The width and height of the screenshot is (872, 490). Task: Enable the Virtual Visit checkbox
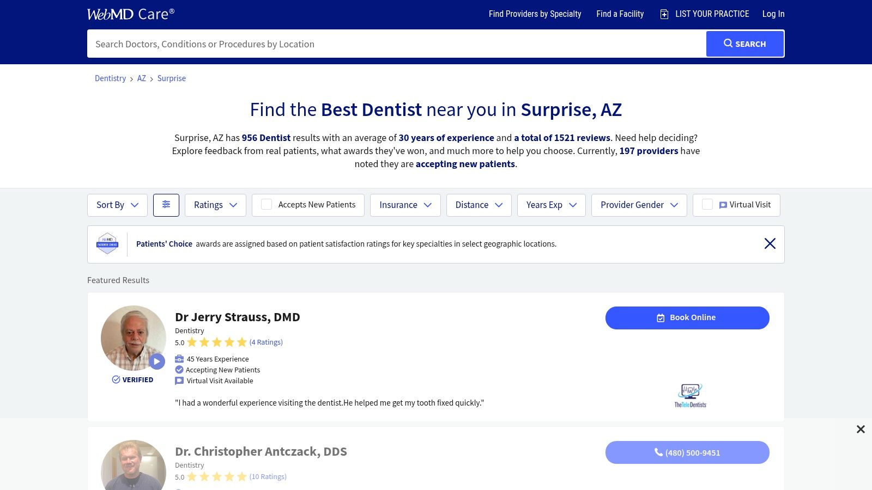point(707,205)
